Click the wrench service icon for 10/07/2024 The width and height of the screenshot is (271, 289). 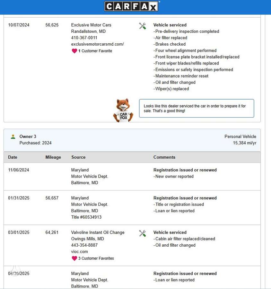142,26
